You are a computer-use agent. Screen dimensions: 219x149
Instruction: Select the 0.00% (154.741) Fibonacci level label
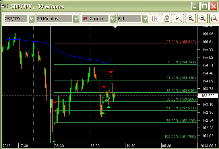coord(182,62)
